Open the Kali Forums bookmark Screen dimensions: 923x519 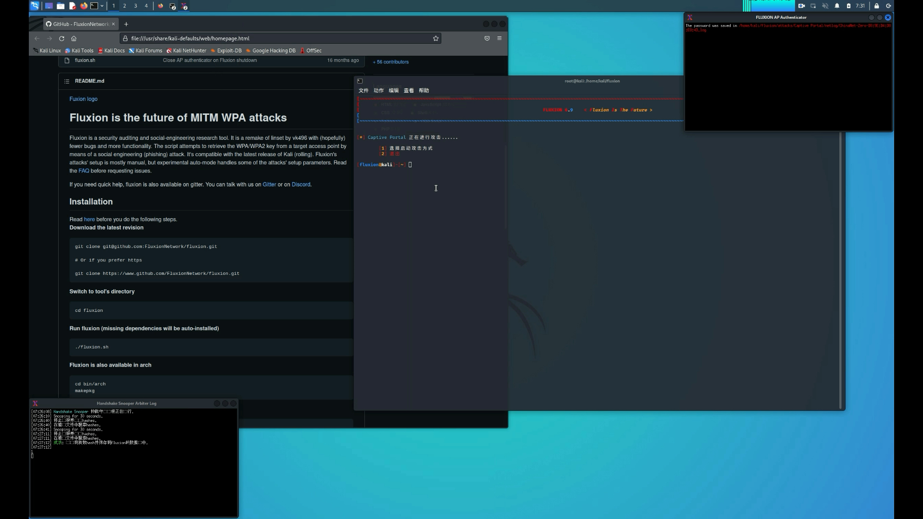tap(145, 50)
